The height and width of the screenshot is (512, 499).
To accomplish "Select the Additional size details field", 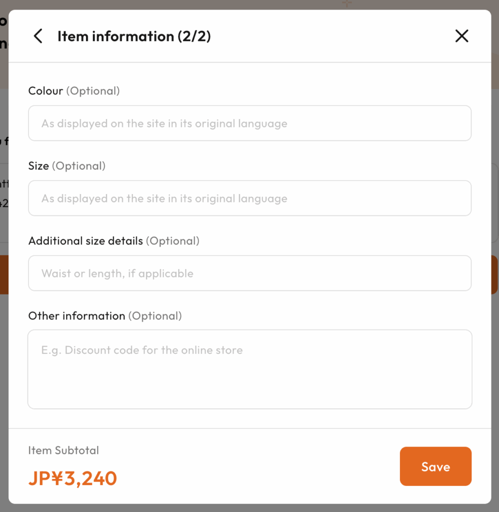I will [x=249, y=273].
